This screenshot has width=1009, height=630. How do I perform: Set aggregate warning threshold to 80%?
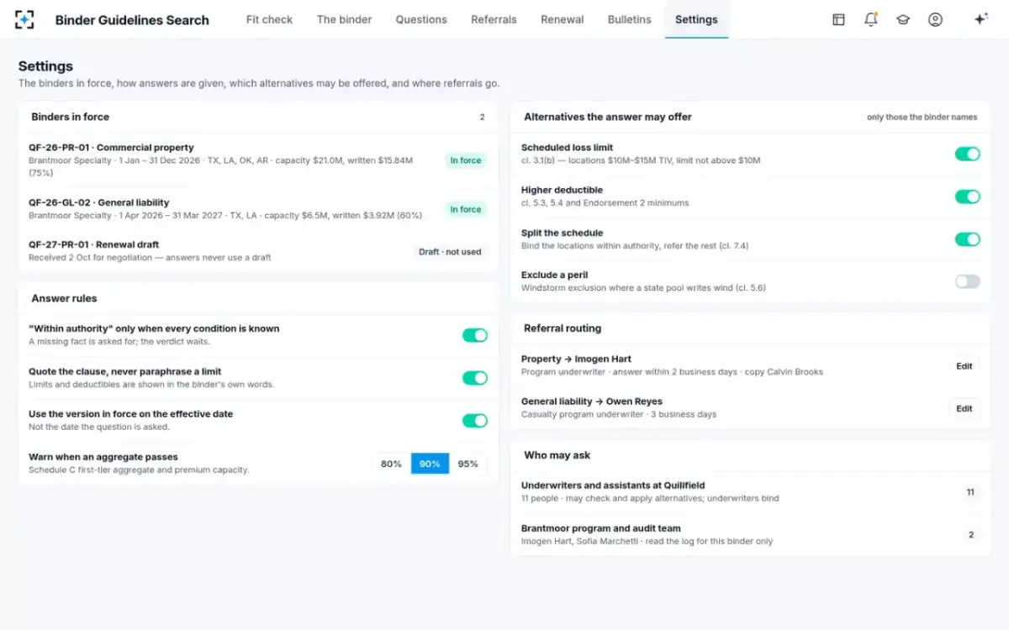tap(391, 464)
